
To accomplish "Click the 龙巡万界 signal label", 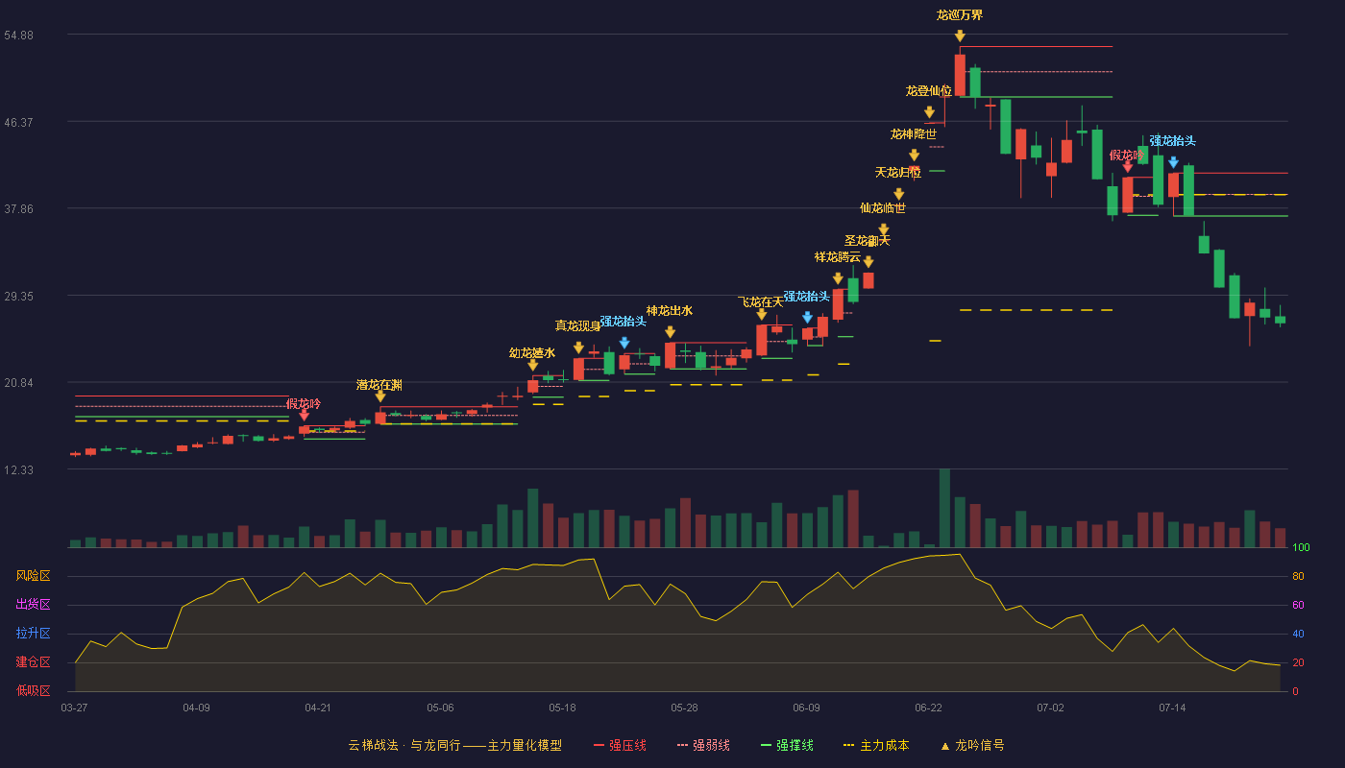I will tap(960, 15).
